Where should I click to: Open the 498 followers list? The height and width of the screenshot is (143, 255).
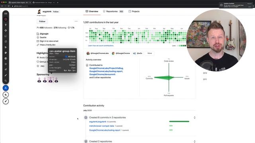pyautogui.click(x=45, y=28)
